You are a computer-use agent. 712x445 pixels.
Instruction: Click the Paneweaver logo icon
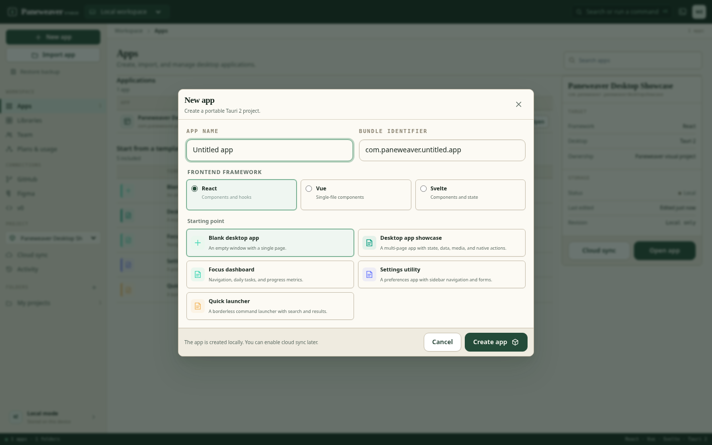12,11
